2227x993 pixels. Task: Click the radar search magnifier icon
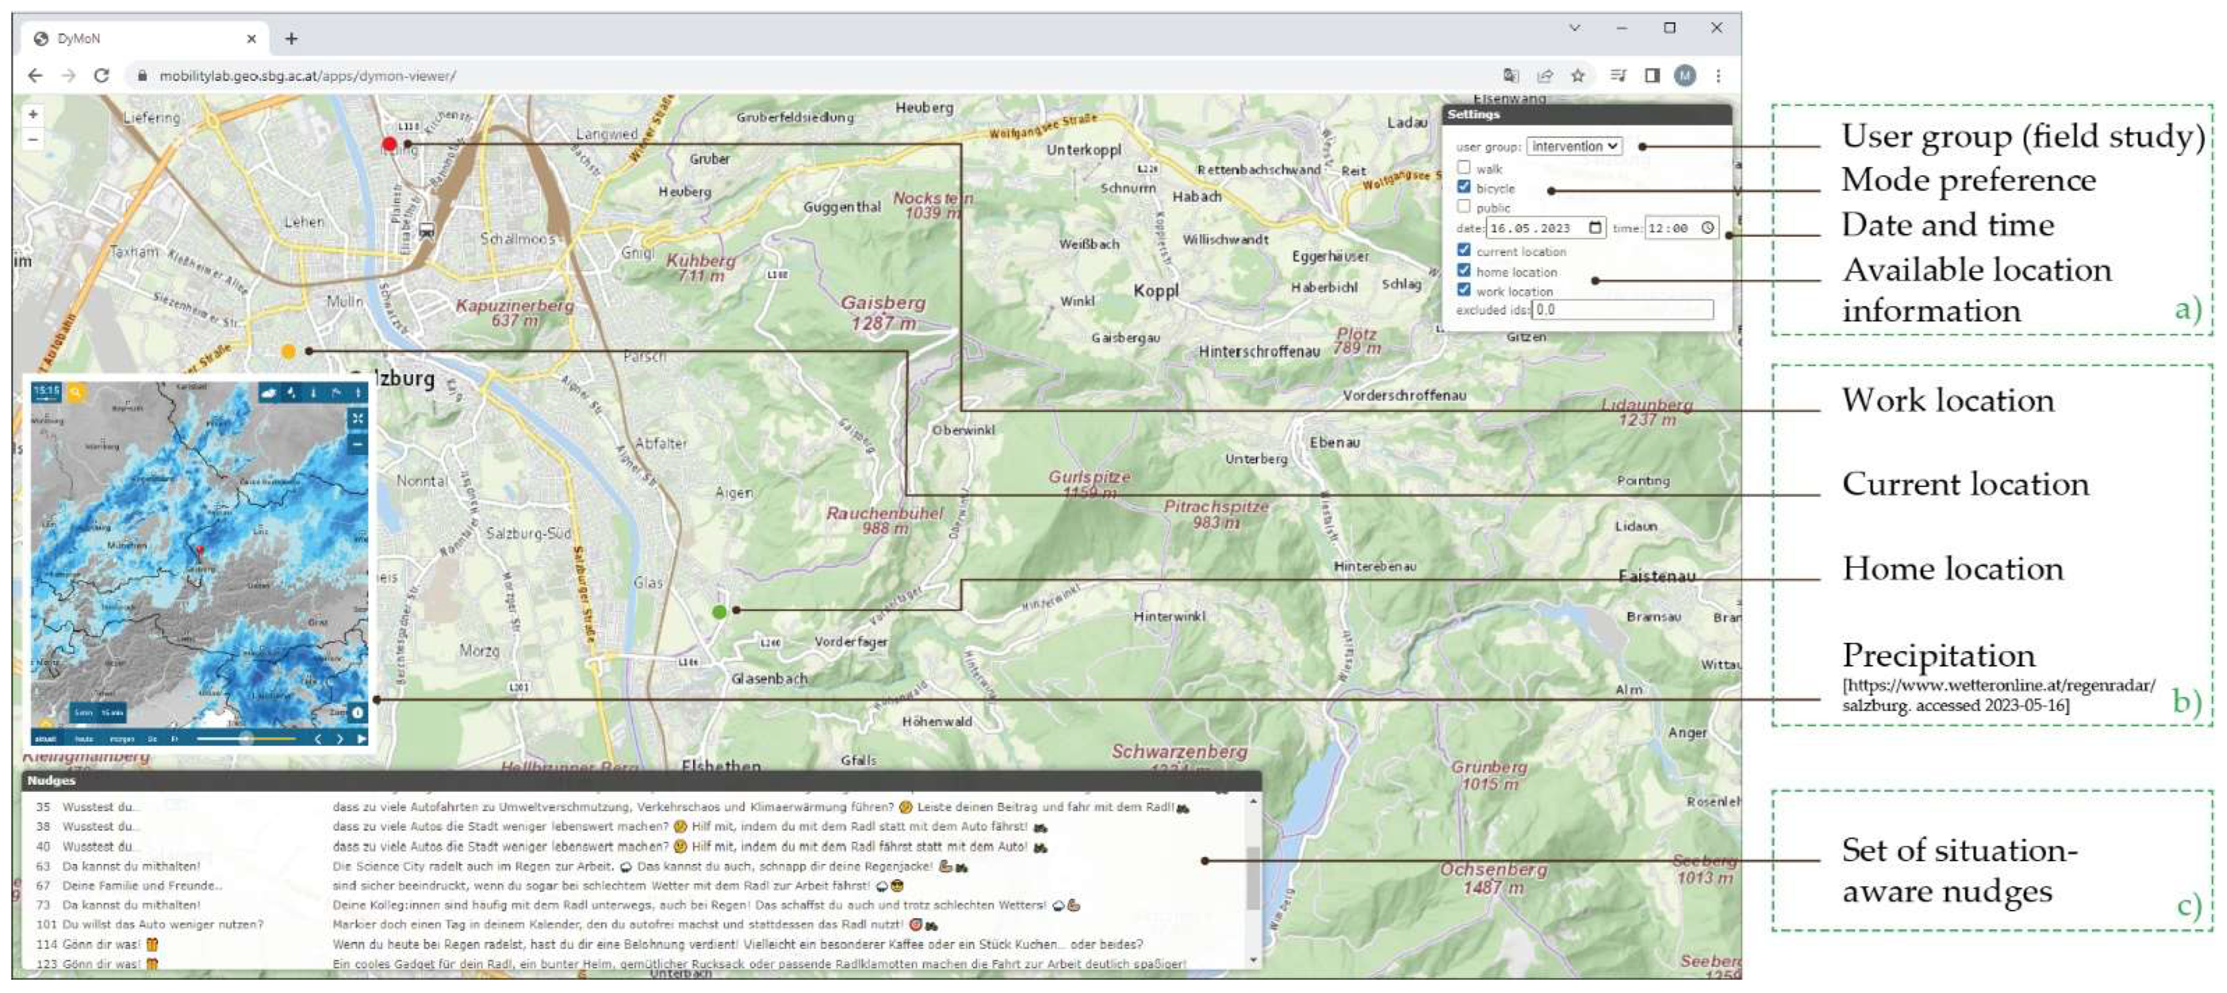click(76, 393)
